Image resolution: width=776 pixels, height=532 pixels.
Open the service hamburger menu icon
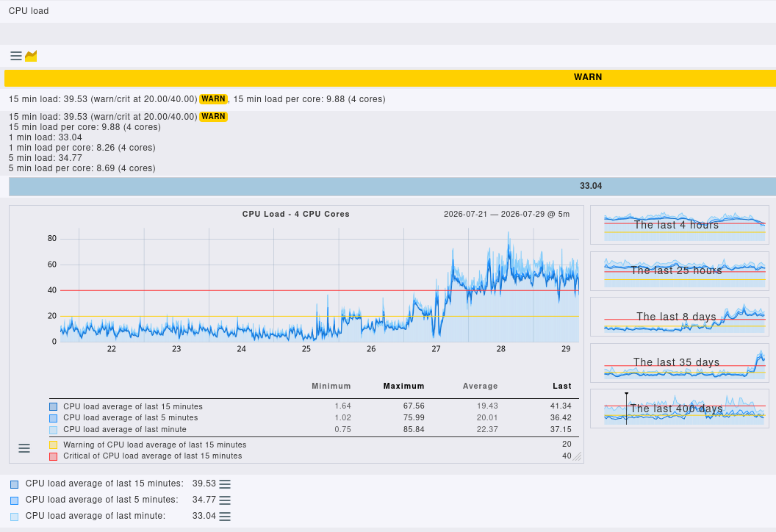click(x=16, y=56)
